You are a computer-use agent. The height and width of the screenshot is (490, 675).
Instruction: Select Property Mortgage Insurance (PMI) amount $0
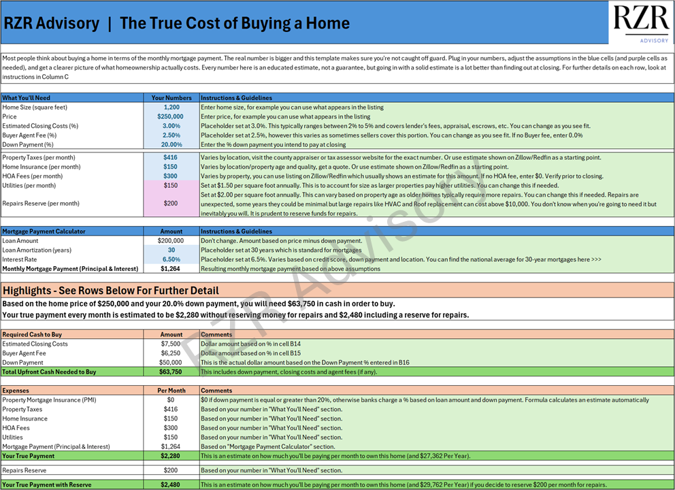[171, 400]
